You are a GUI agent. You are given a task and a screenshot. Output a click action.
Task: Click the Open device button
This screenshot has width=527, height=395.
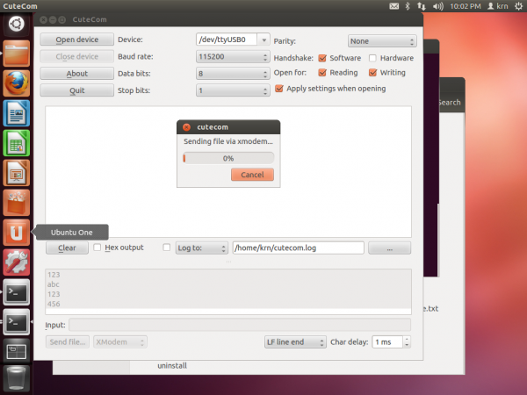point(77,39)
